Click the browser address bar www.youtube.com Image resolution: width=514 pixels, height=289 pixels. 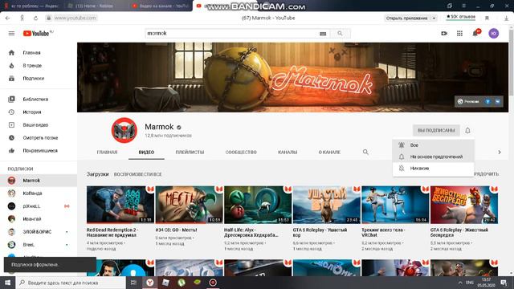(75, 18)
